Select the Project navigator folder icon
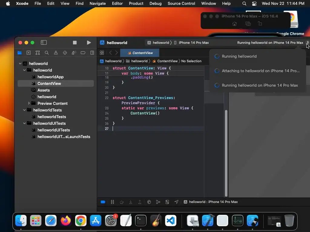Screen dimensions: 310x232 (20, 53)
